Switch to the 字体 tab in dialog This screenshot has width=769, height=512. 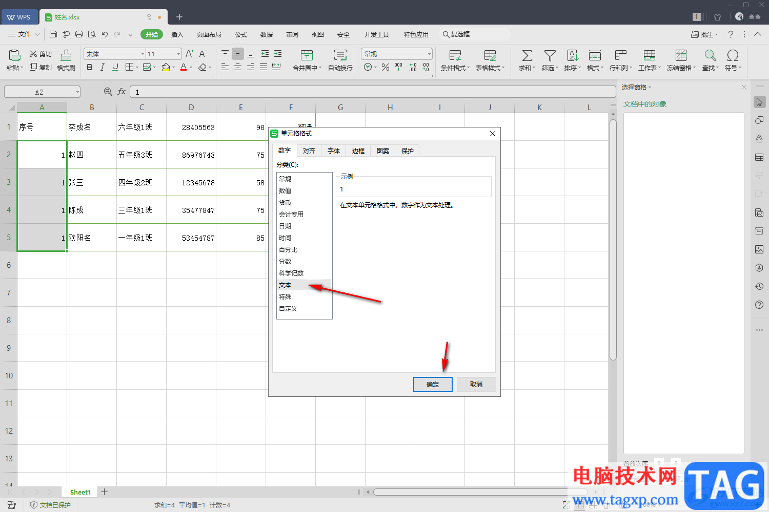tap(334, 151)
